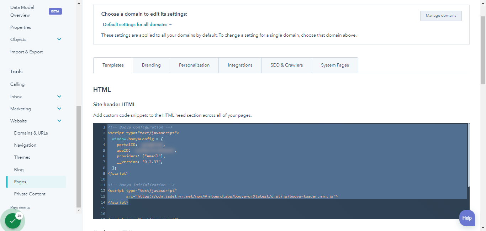Click the booya-loader.min.js src URL line
The height and width of the screenshot is (231, 486).
pyautogui.click(x=232, y=196)
